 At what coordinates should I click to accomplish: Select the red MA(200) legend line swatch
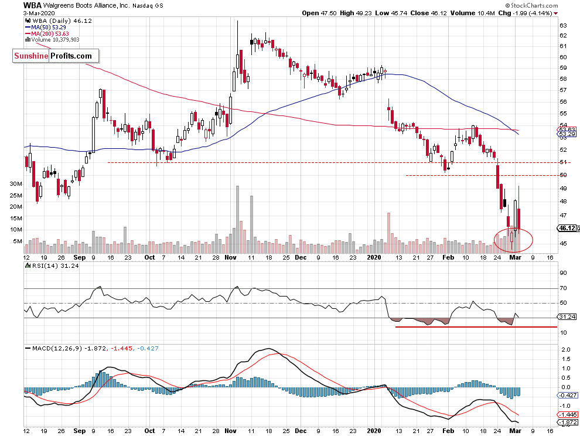(x=28, y=33)
